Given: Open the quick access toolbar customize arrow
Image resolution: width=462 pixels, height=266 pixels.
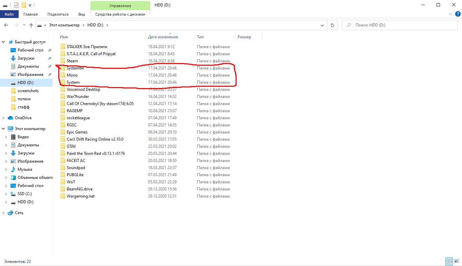Looking at the screenshot, I should 30,5.
